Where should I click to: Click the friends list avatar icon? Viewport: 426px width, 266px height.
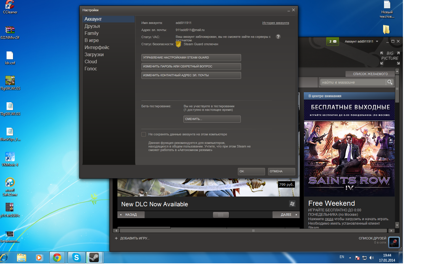pyautogui.click(x=394, y=242)
